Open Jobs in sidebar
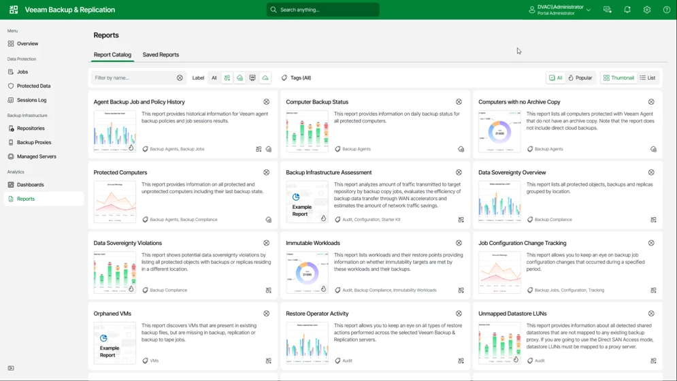The height and width of the screenshot is (381, 677). coord(22,71)
